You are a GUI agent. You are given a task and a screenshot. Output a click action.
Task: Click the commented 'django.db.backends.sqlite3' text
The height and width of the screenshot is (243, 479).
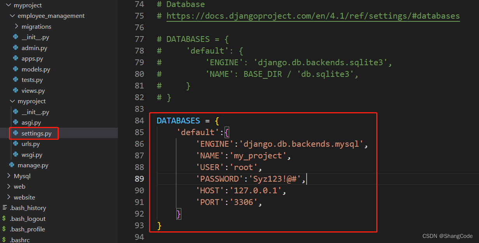(320, 62)
